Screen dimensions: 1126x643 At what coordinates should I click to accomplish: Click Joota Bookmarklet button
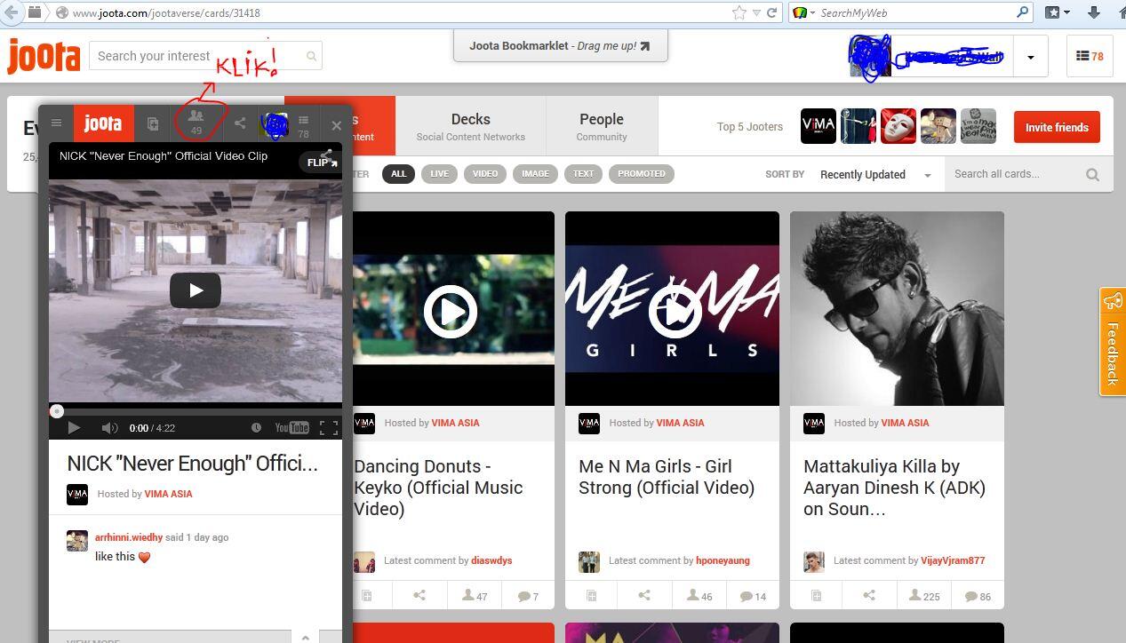point(560,46)
